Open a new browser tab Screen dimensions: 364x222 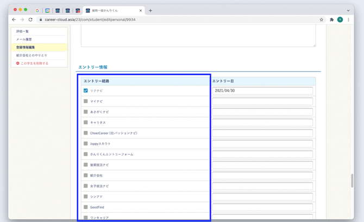pyautogui.click(x=150, y=10)
